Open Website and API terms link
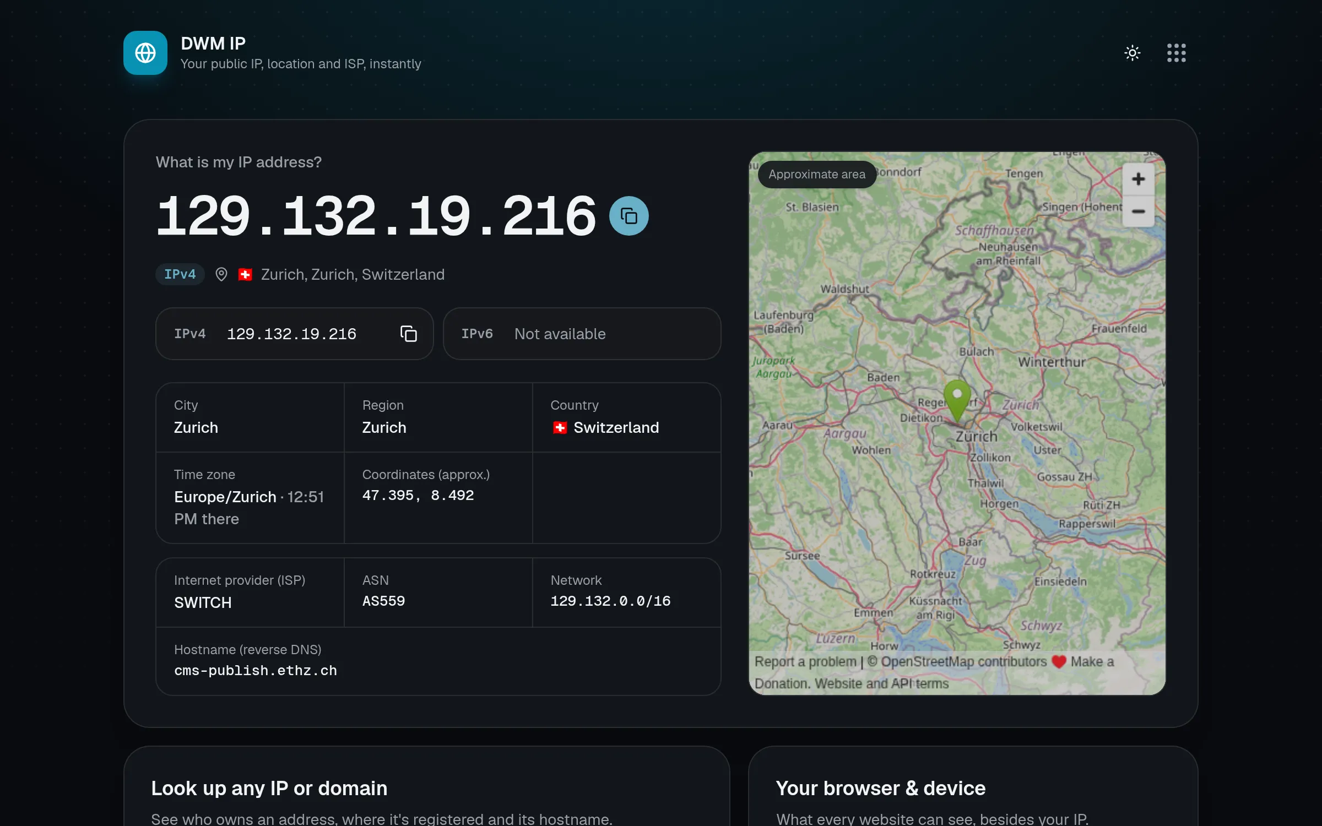 [x=881, y=683]
